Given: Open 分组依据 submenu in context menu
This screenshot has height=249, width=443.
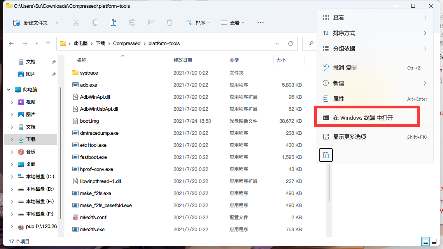Looking at the screenshot, I should pos(375,49).
